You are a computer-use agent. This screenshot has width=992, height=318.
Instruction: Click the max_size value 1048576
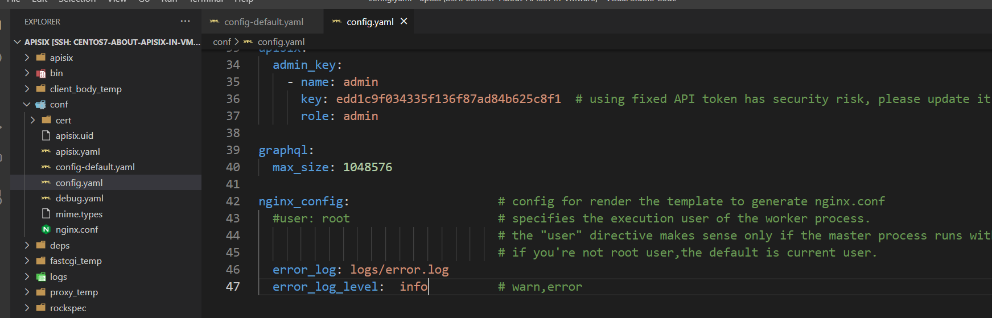pos(368,167)
